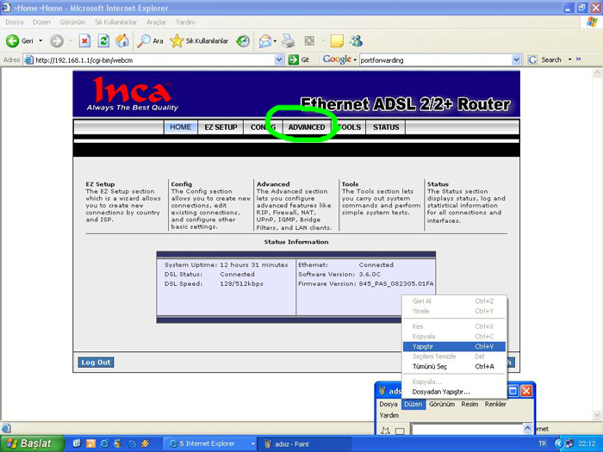
Task: Open the Dosya menu in Paint
Action: coord(389,405)
